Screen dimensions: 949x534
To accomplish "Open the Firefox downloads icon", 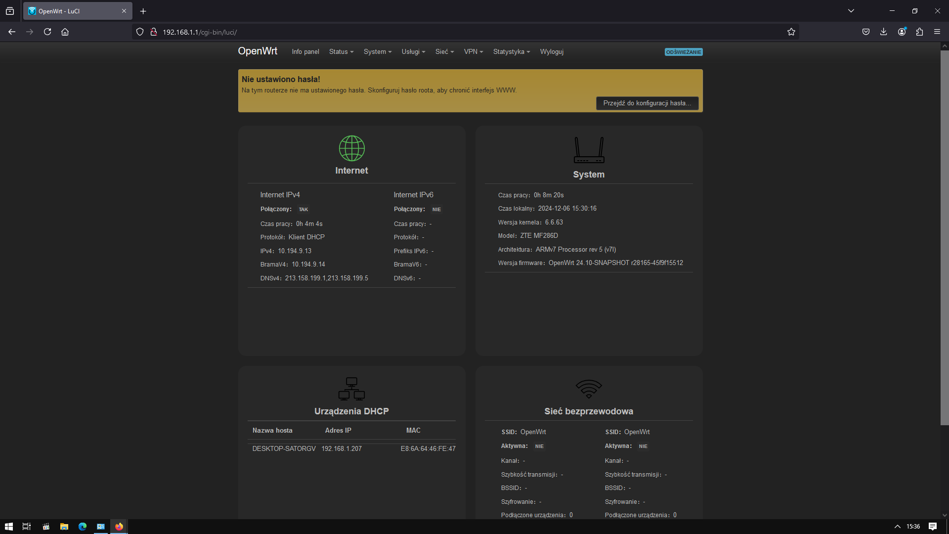I will click(x=884, y=32).
